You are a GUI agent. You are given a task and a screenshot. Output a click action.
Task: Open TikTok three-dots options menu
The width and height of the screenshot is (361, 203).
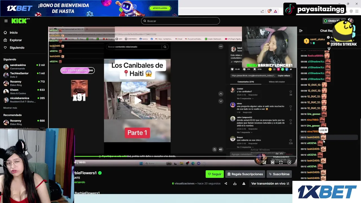point(221,47)
